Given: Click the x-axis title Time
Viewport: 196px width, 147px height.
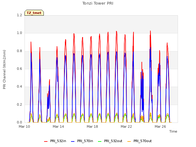Looking at the screenshot, I should pyautogui.click(x=173, y=131).
